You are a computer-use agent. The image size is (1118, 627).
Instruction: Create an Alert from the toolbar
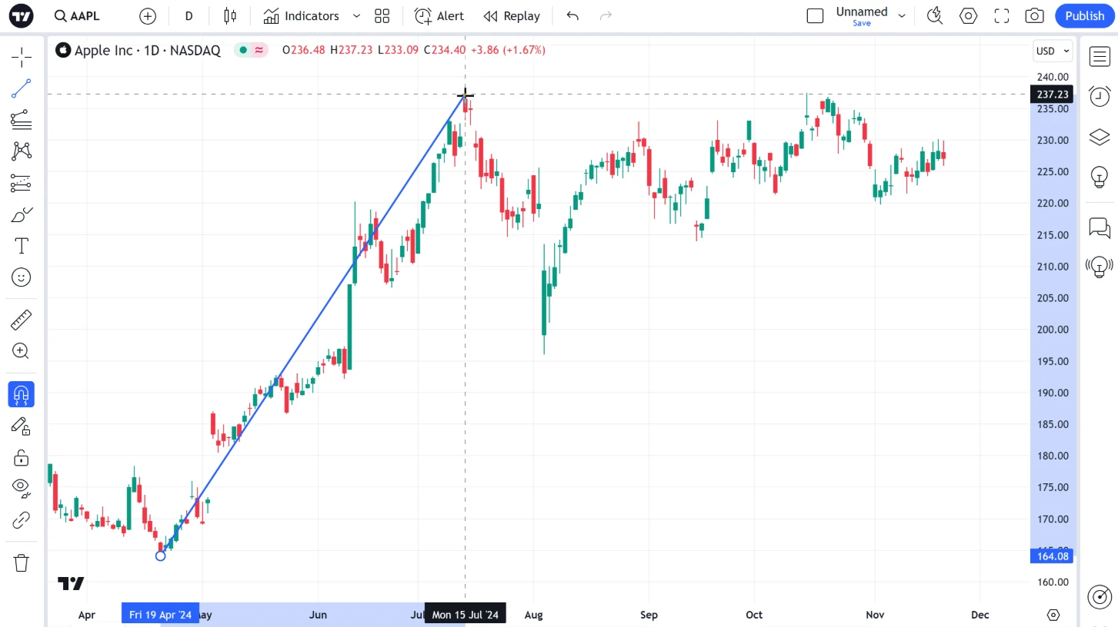click(439, 16)
